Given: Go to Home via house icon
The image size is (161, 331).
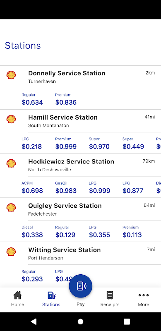Looking at the screenshot, I should (x=17, y=295).
